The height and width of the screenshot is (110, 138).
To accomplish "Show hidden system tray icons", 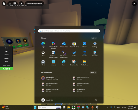I will click(x=108, y=108).
